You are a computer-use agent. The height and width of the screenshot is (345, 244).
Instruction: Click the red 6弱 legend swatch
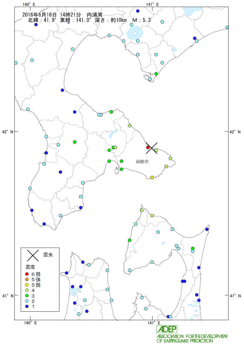click(x=27, y=274)
